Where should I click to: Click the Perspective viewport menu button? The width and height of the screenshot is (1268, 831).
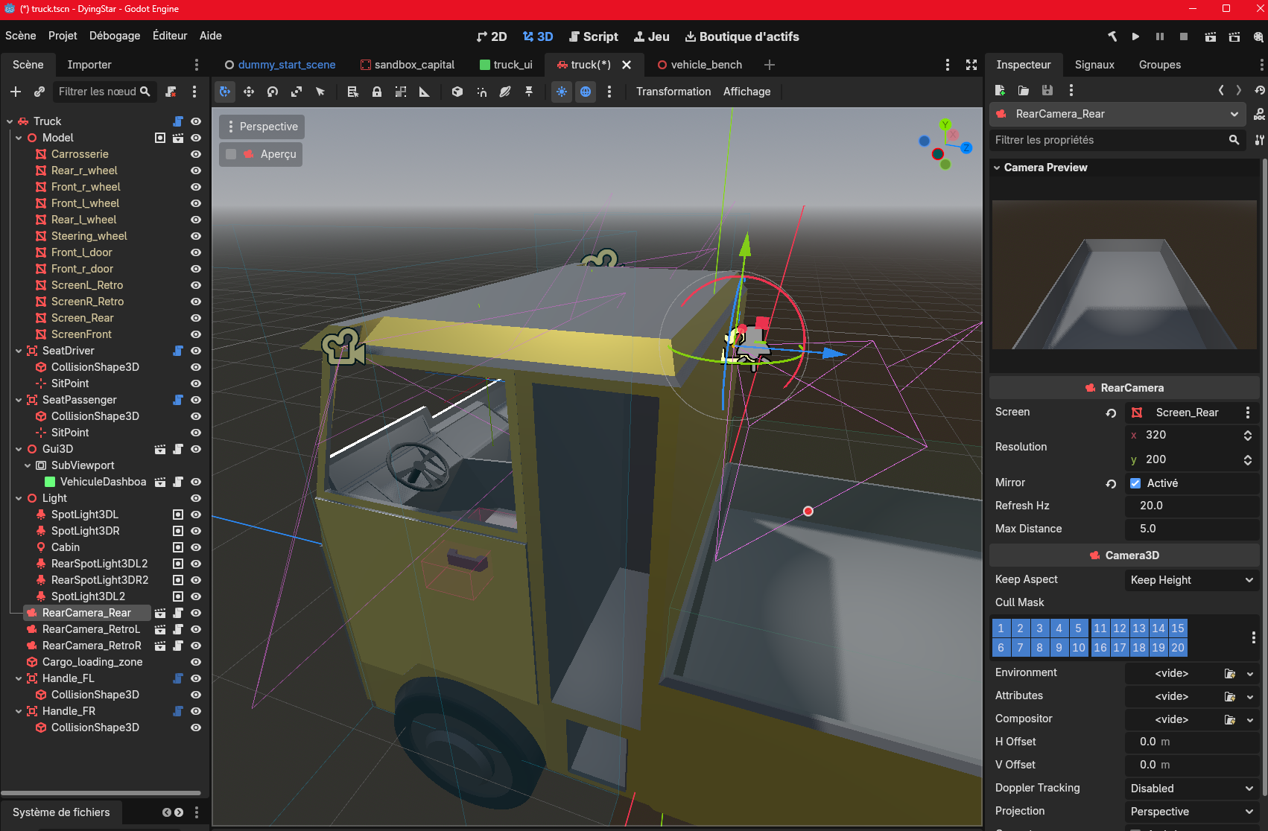click(x=261, y=127)
